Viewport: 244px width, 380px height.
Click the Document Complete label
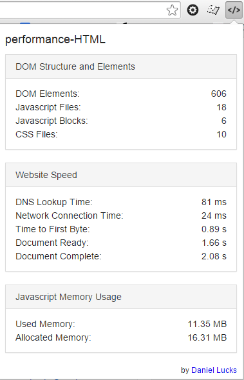[59, 256]
